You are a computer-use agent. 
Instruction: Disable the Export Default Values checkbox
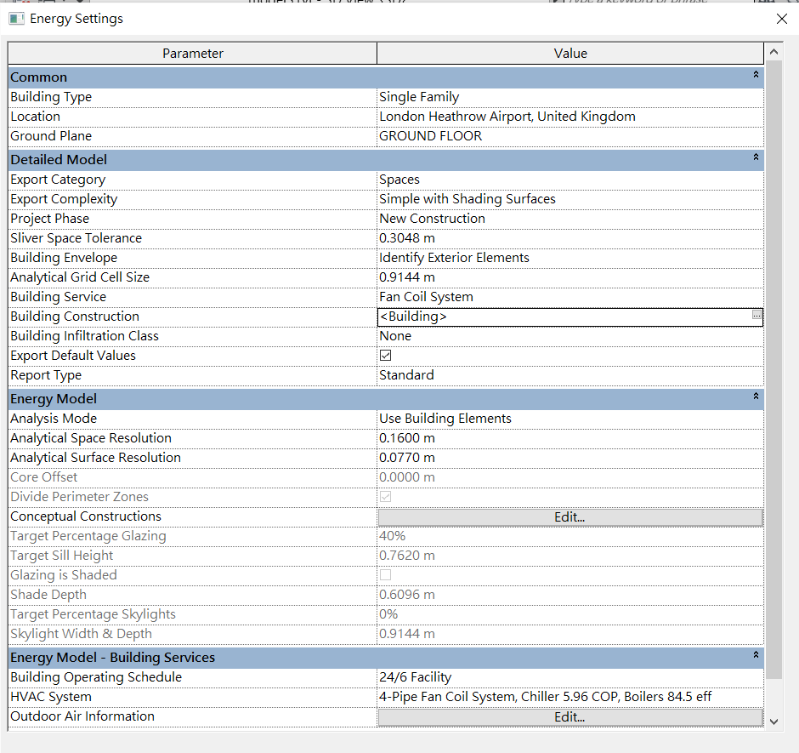[x=385, y=355]
